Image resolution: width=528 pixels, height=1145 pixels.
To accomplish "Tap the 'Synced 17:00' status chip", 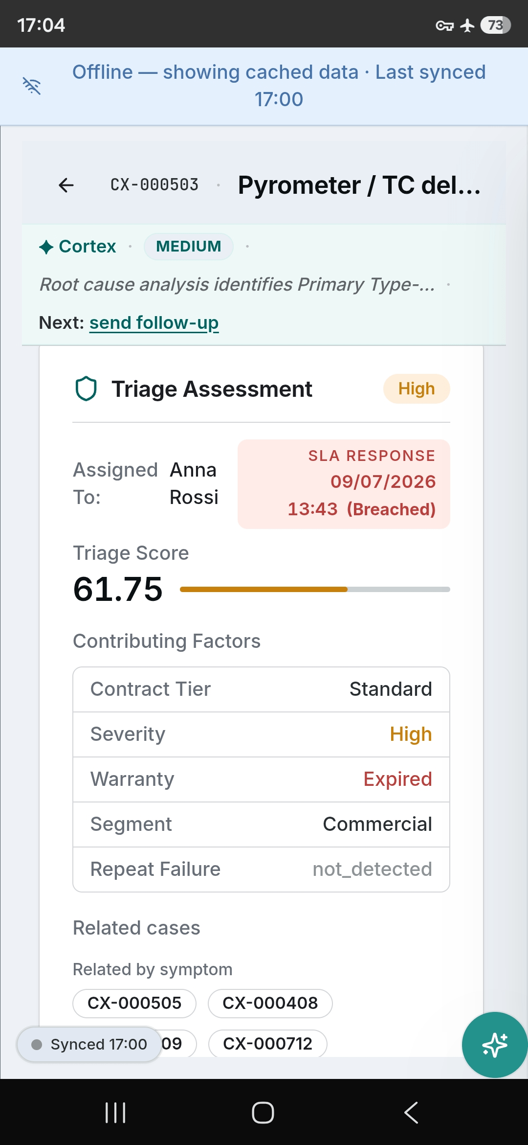I will [x=89, y=1044].
